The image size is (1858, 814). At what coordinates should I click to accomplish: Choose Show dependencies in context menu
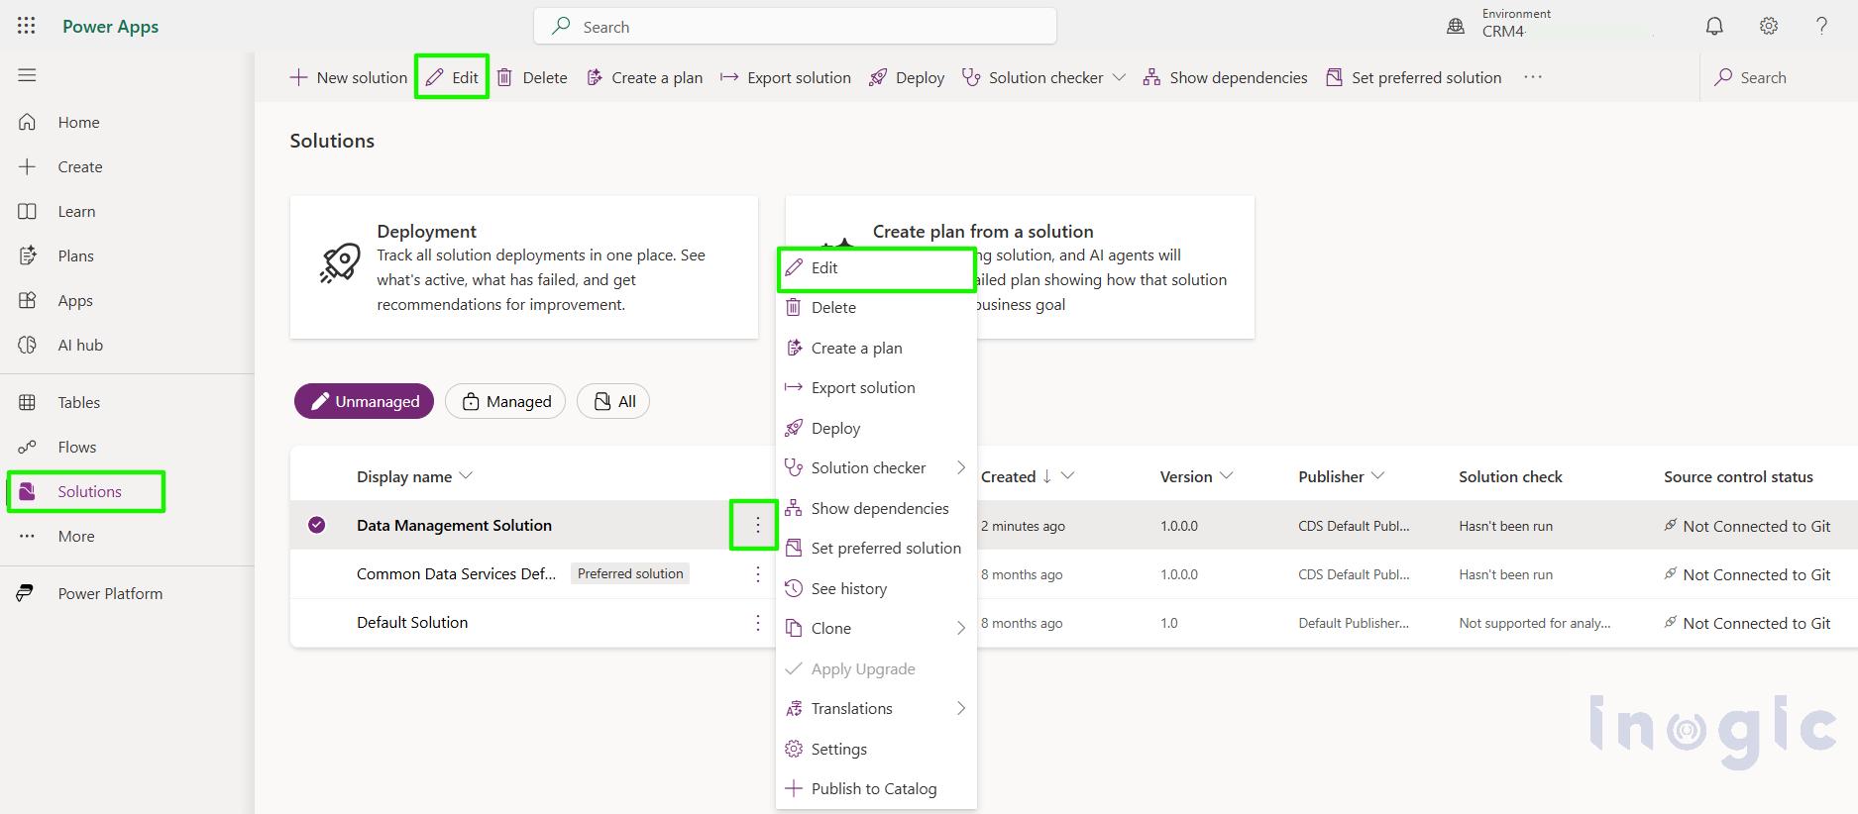click(x=876, y=508)
